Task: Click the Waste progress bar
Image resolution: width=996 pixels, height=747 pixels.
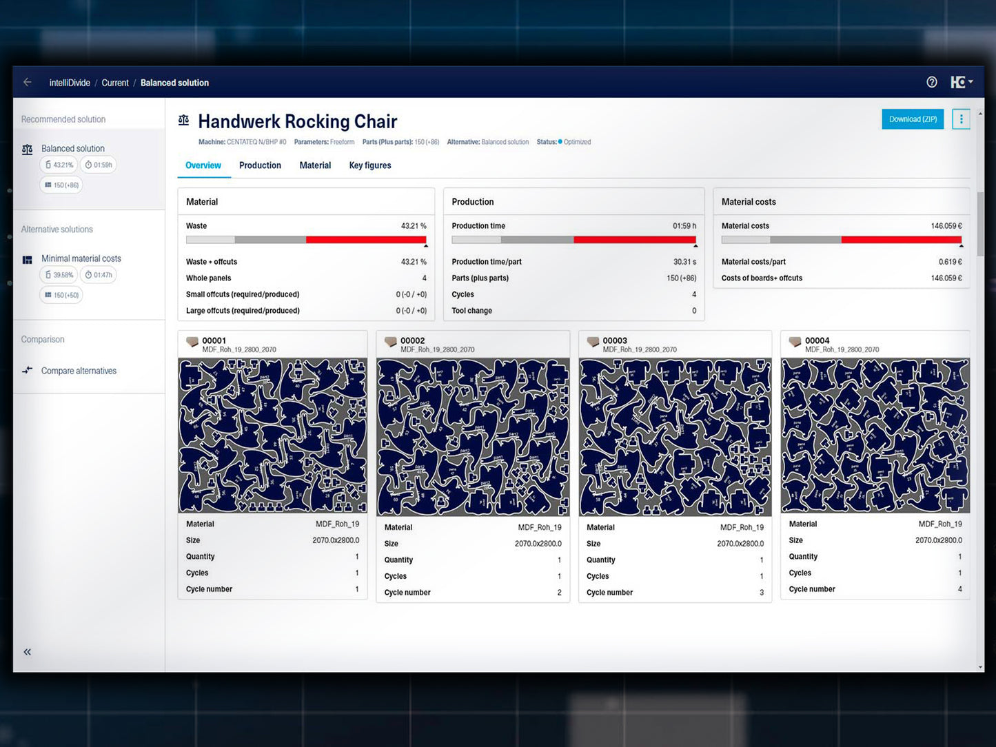Action: point(306,240)
